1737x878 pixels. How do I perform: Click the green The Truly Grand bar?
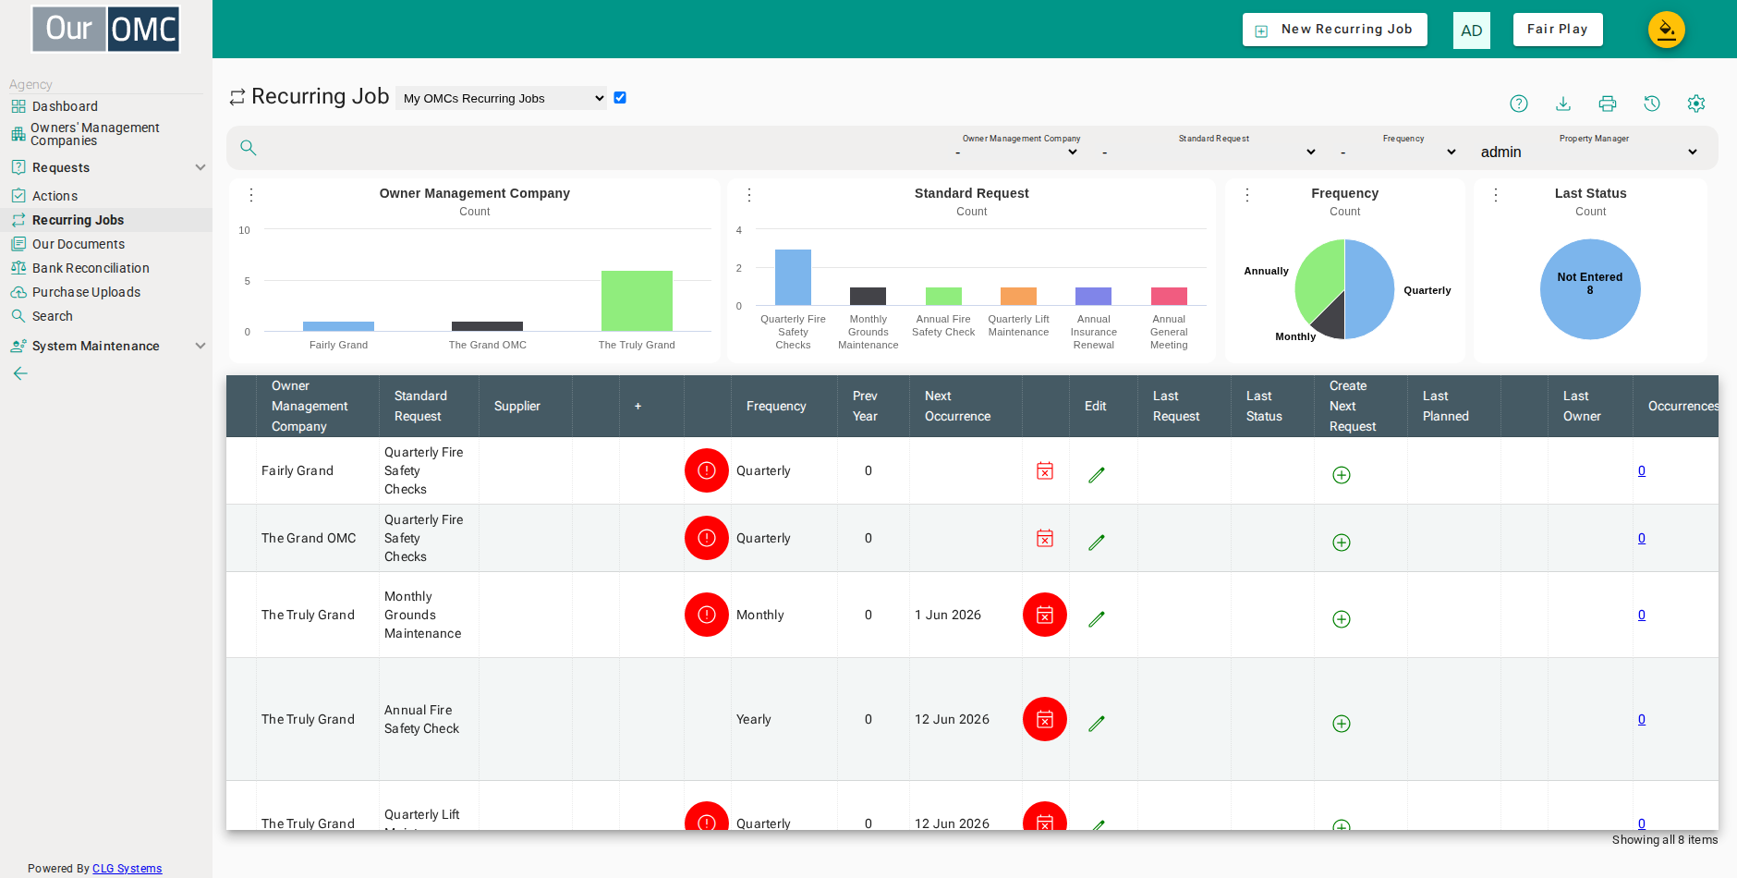[x=637, y=300]
